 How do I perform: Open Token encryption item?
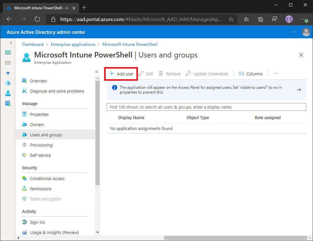(55, 199)
